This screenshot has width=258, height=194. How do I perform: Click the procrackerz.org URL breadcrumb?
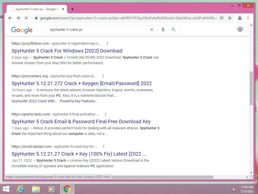[x=54, y=76]
